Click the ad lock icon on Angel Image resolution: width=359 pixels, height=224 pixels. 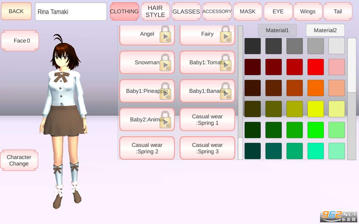pos(165,34)
